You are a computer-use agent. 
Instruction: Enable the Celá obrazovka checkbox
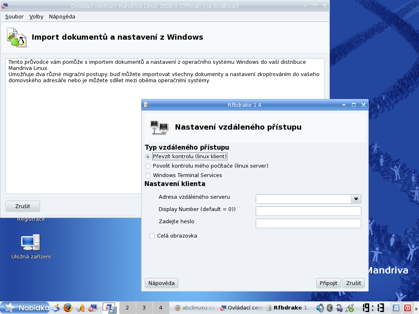click(x=152, y=236)
